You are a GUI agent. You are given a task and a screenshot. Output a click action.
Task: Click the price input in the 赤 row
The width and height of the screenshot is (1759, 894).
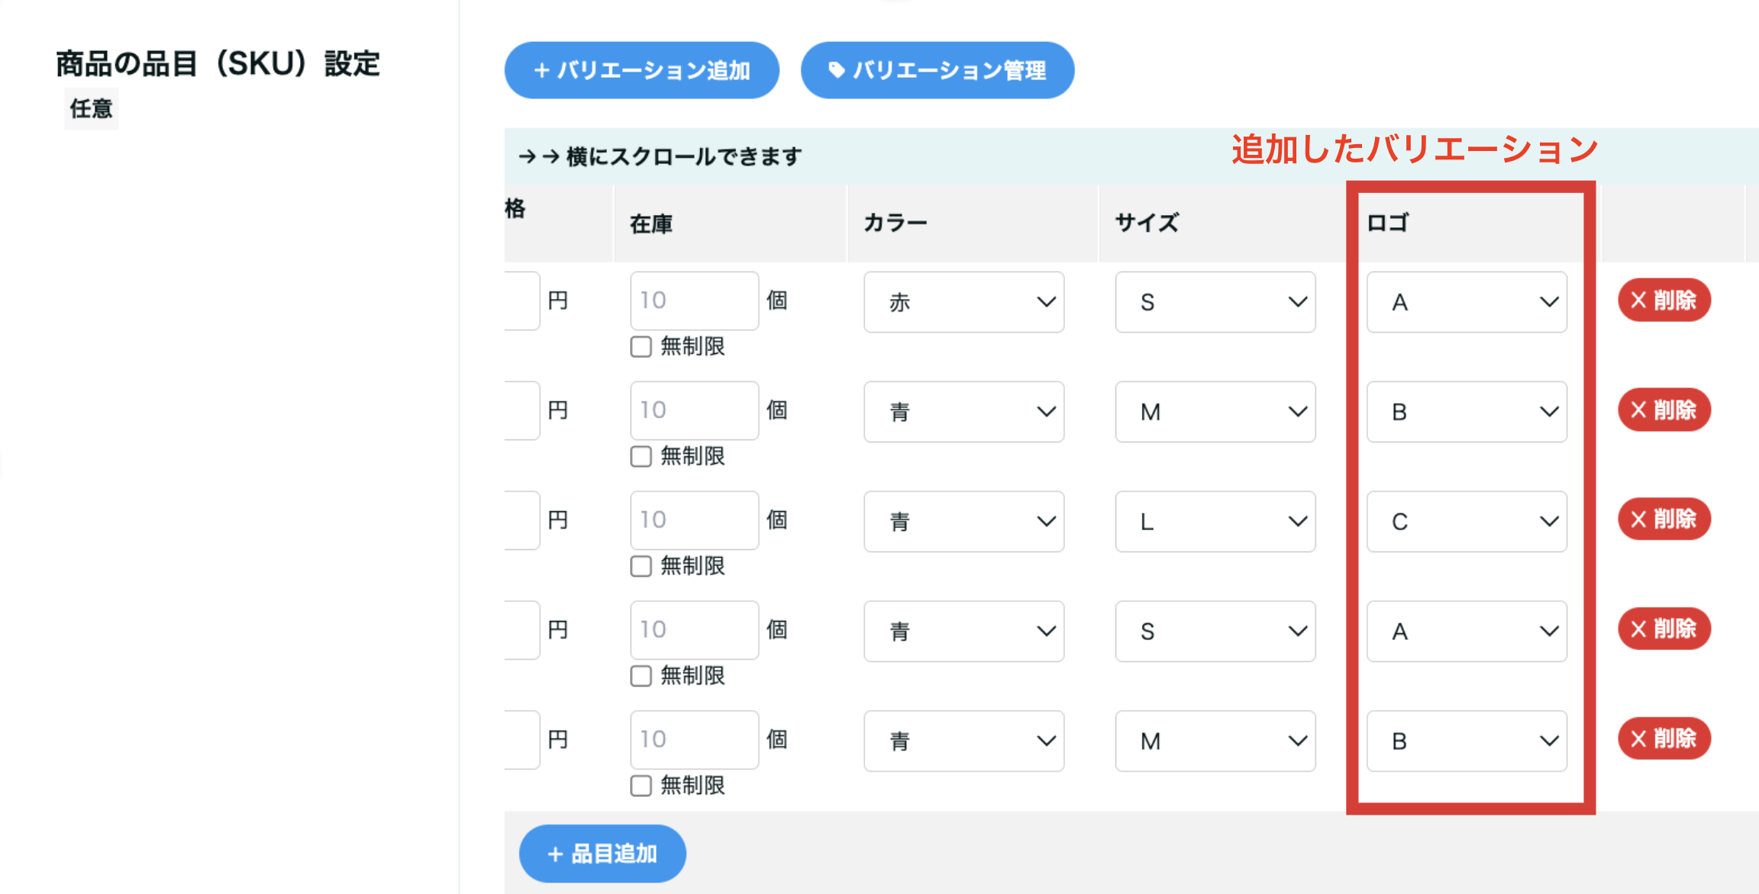[522, 301]
